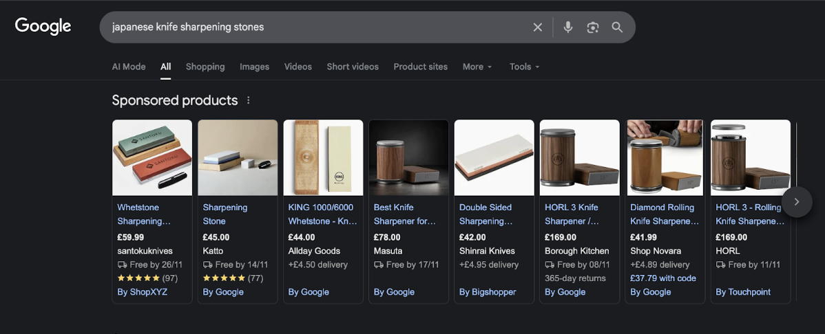
Task: Click inside the search input field
Action: 310,27
